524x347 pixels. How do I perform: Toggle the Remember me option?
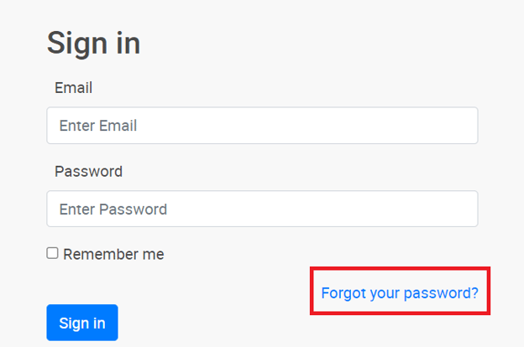coord(52,253)
